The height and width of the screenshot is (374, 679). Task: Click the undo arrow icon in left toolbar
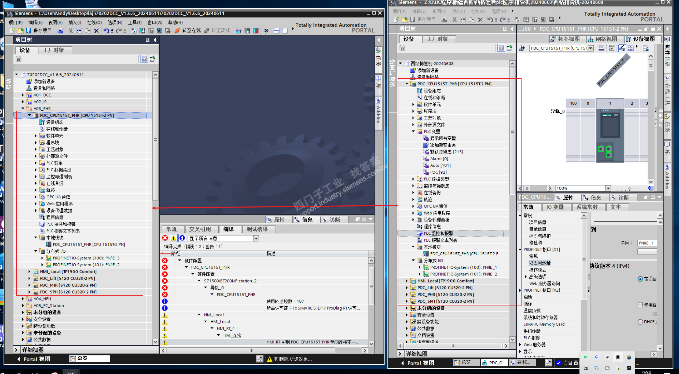click(x=106, y=31)
